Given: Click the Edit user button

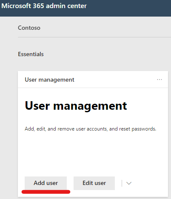Looking at the screenshot, I should pyautogui.click(x=94, y=183).
